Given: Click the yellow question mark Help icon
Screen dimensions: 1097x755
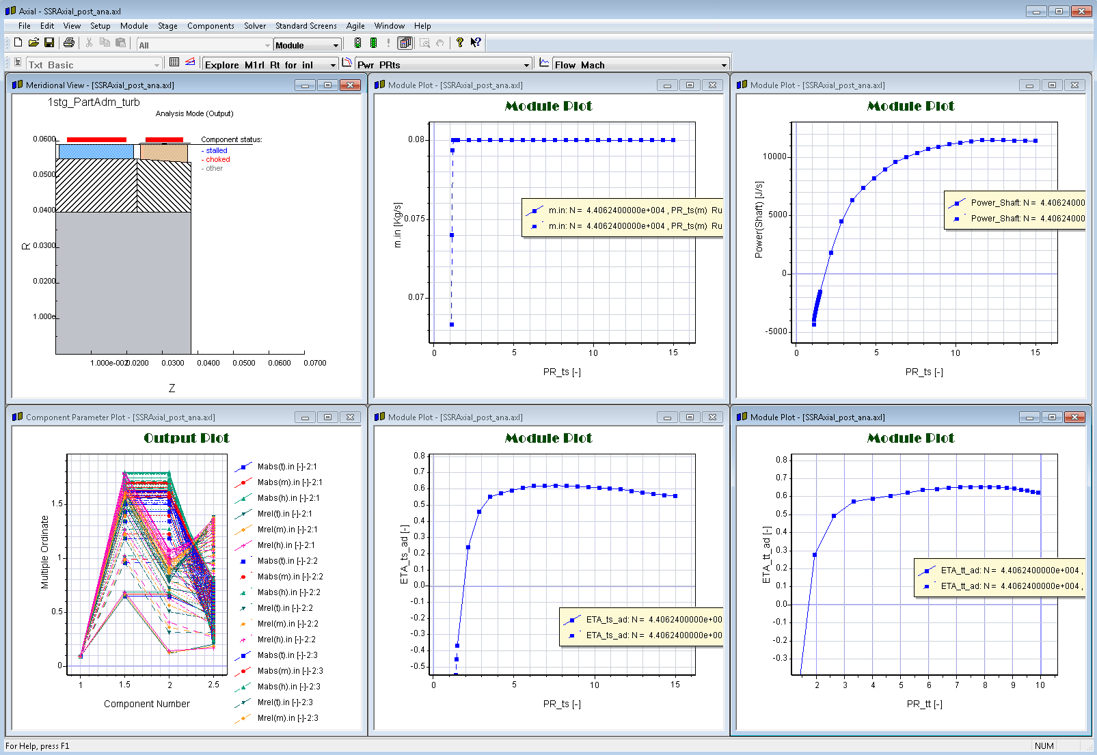Looking at the screenshot, I should [460, 43].
